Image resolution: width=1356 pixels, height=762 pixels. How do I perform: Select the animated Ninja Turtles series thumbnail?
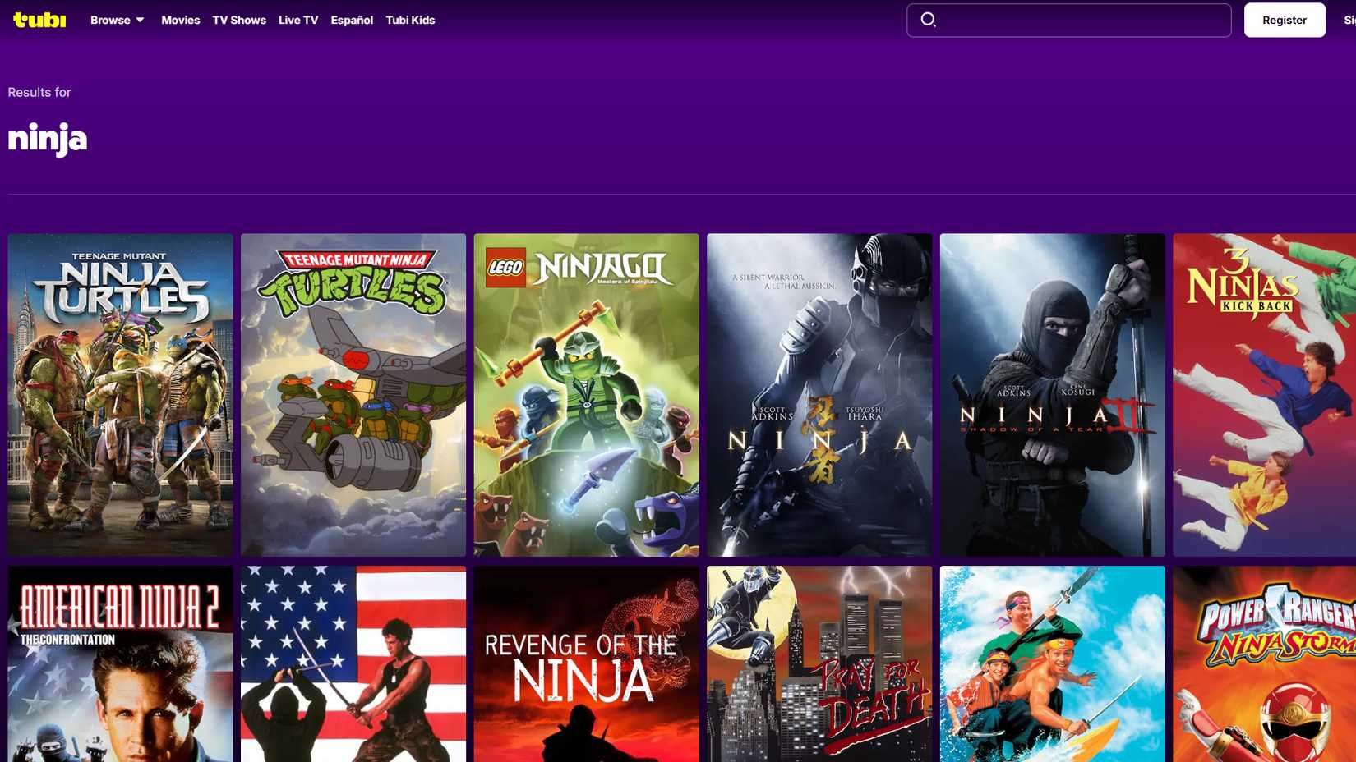(353, 394)
